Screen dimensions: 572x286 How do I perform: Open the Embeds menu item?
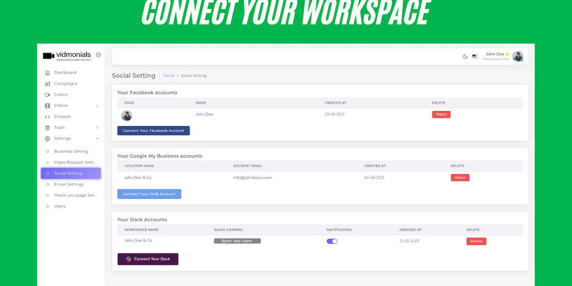63,116
